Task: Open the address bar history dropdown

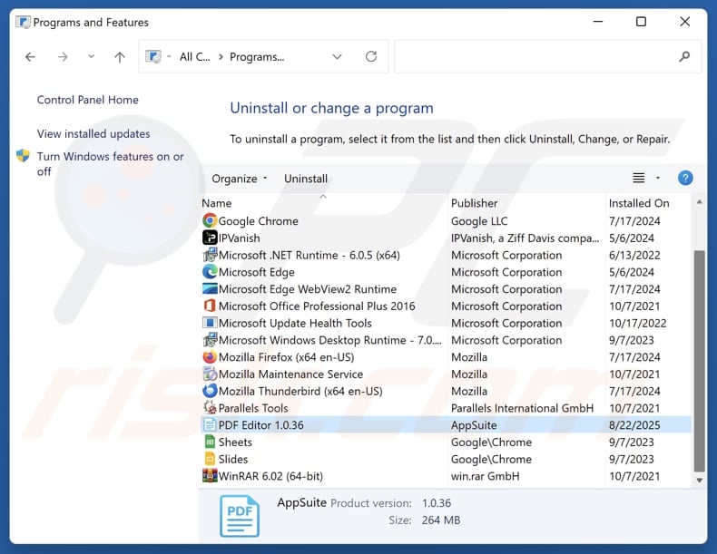Action: pyautogui.click(x=337, y=56)
